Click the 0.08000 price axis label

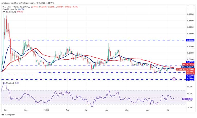(x=190, y=59)
